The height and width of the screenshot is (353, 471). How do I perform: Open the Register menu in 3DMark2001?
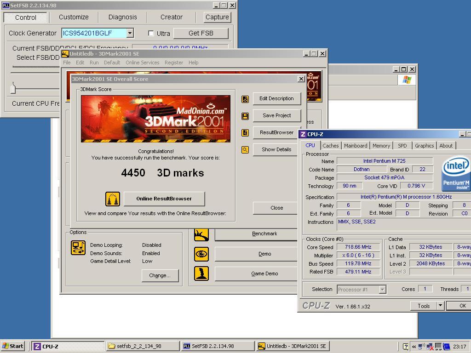click(x=173, y=63)
